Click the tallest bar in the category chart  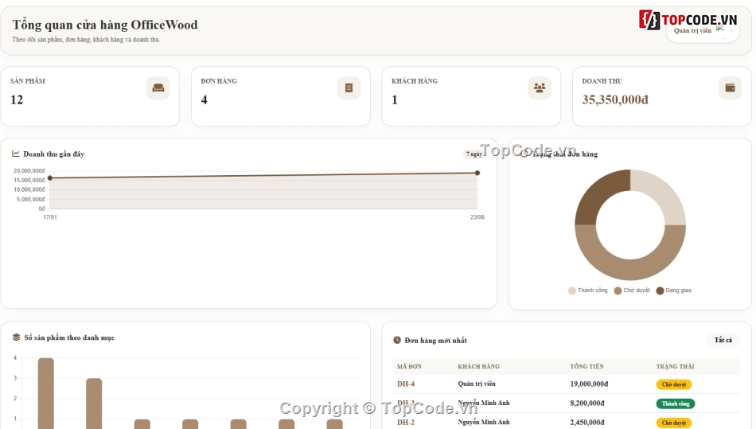pos(46,393)
